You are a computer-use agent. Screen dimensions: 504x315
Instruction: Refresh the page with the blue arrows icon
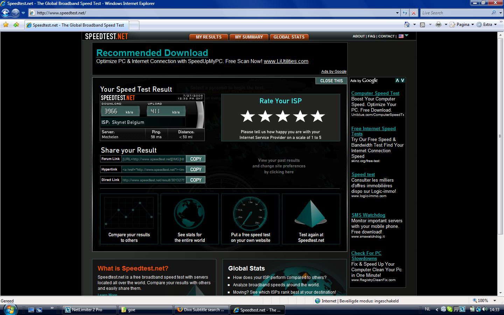tap(405, 13)
